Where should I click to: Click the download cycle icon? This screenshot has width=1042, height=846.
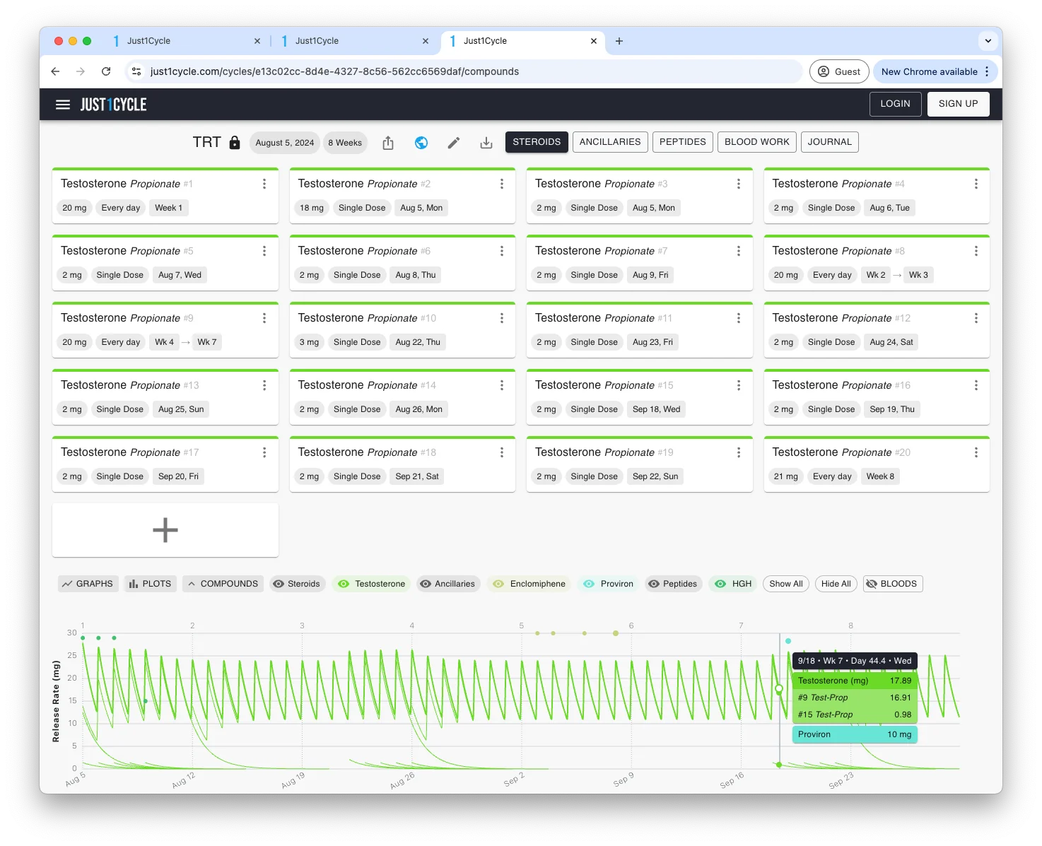pyautogui.click(x=486, y=143)
